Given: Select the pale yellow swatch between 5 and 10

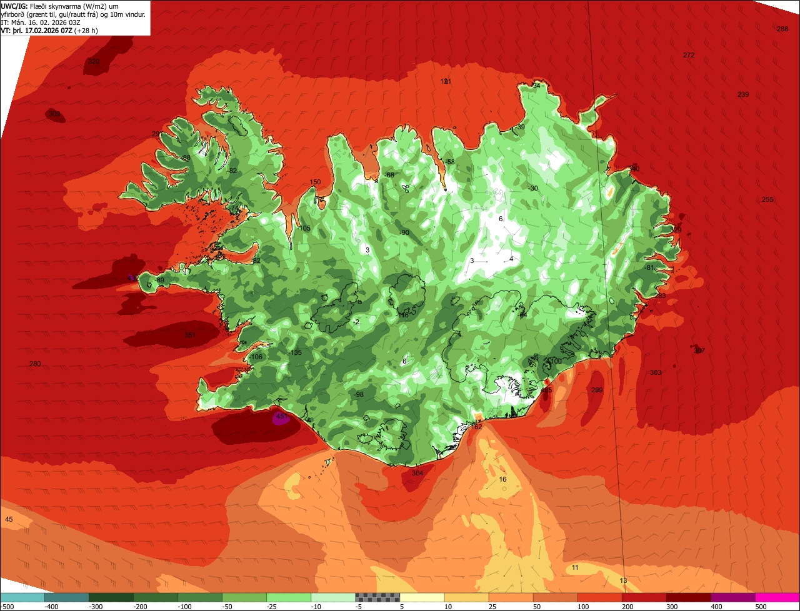Looking at the screenshot, I should pyautogui.click(x=422, y=597).
